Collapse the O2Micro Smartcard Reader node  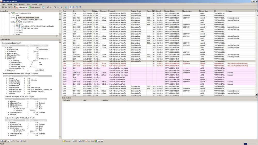click(x=14, y=26)
